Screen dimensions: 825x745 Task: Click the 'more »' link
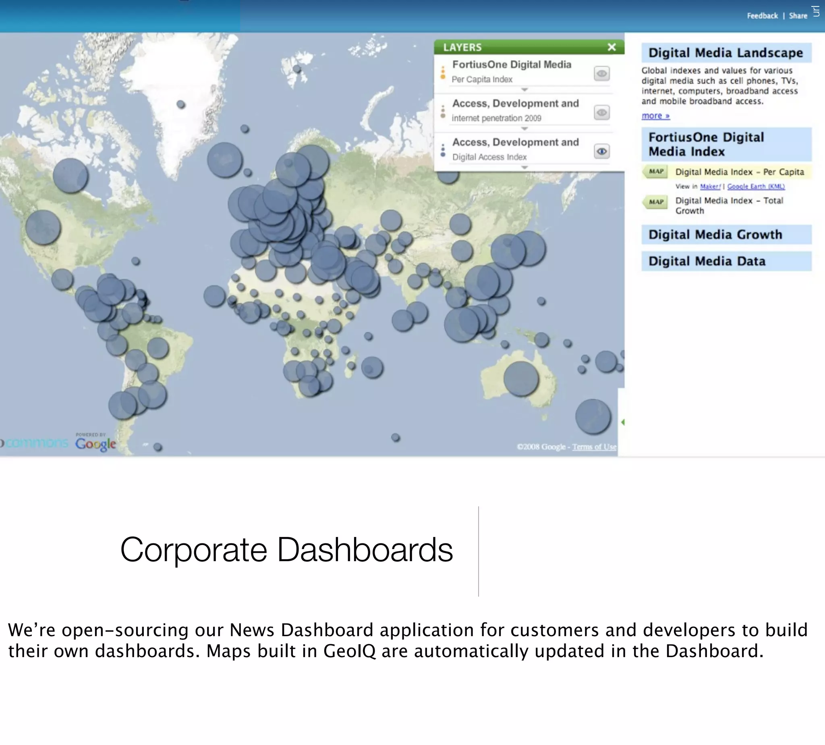[656, 116]
